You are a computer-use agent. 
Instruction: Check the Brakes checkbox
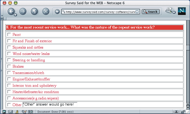click(9, 66)
